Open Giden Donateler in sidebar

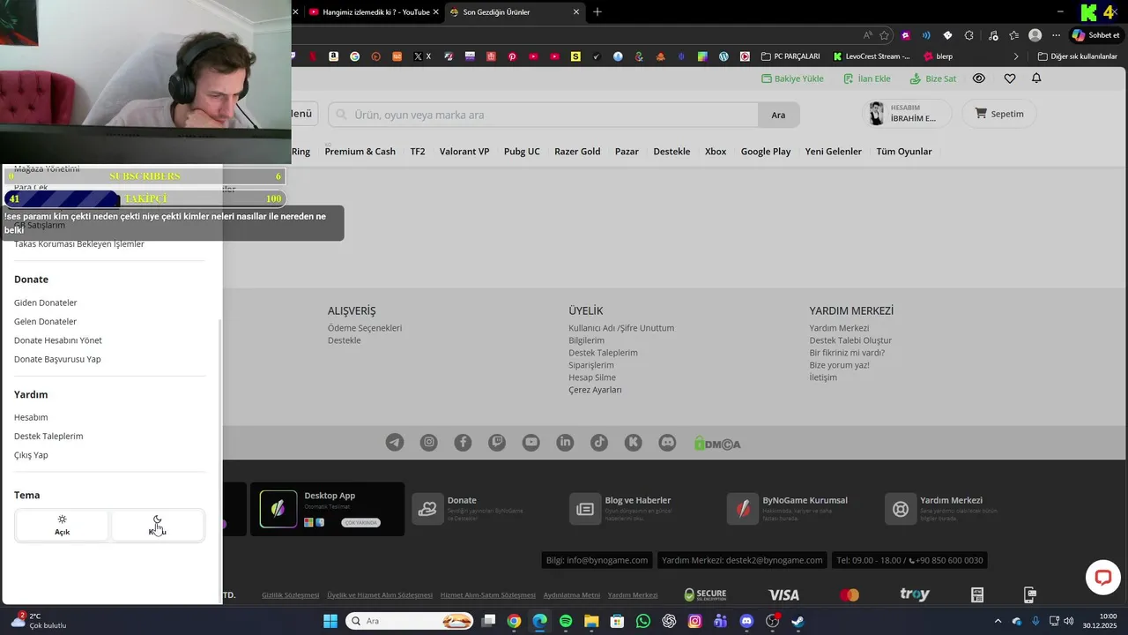click(46, 303)
